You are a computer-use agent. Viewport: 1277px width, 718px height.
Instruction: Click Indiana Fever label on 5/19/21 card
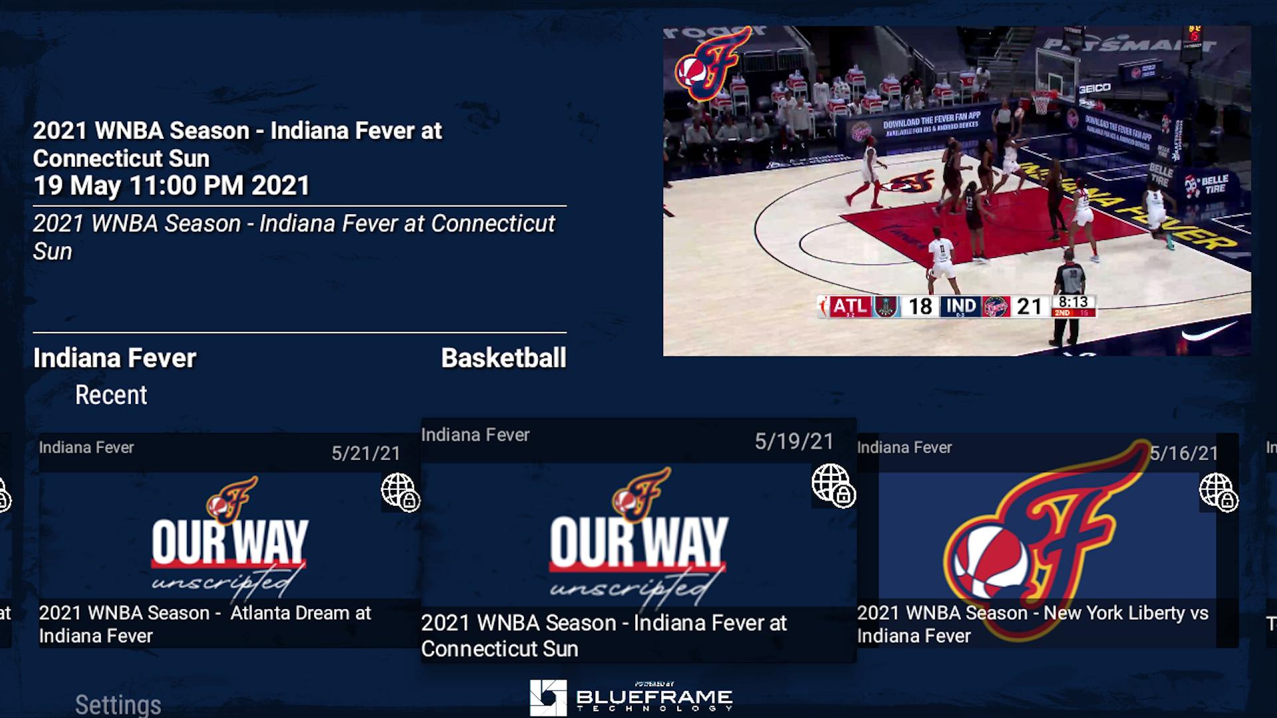click(x=476, y=435)
